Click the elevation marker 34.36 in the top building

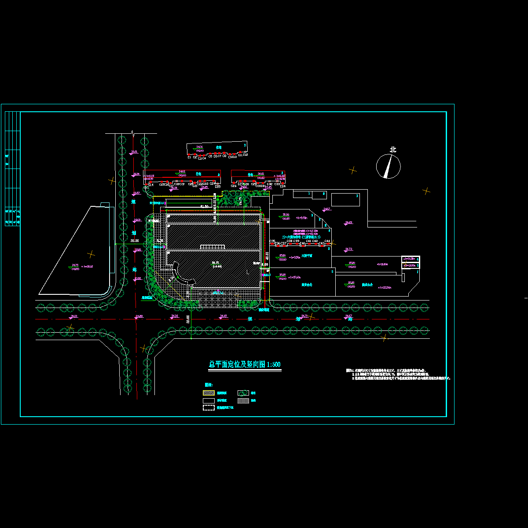[199, 147]
